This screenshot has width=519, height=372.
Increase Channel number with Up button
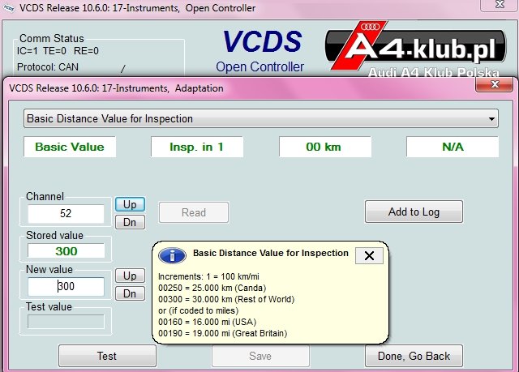130,204
